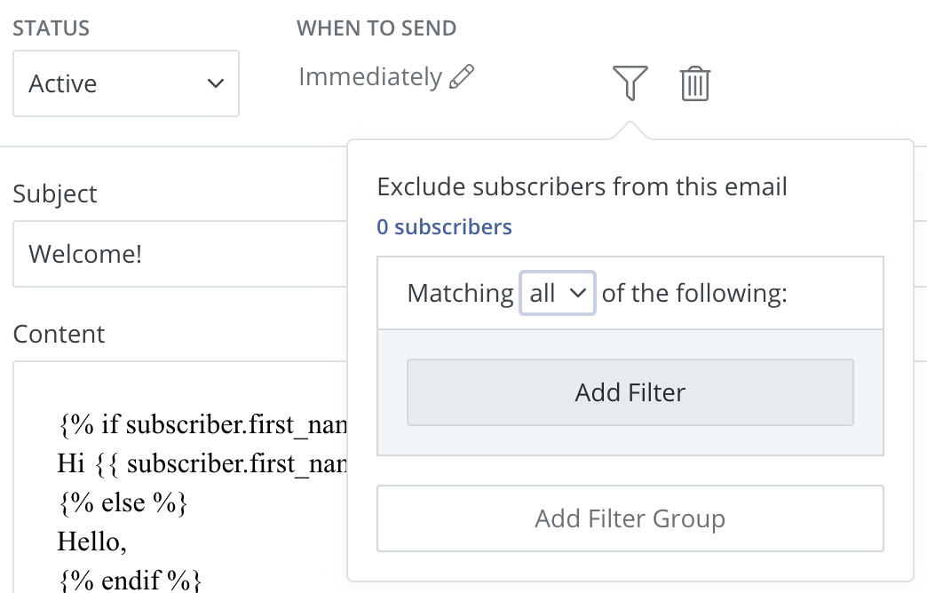The image size is (927, 593).
Task: Place cursor on the {% endif %} line
Action: pyautogui.click(x=130, y=581)
